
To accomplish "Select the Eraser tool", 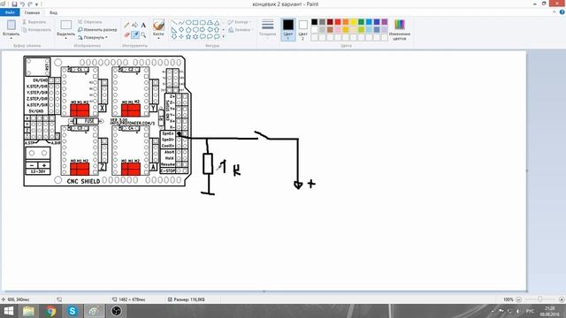I will point(126,35).
